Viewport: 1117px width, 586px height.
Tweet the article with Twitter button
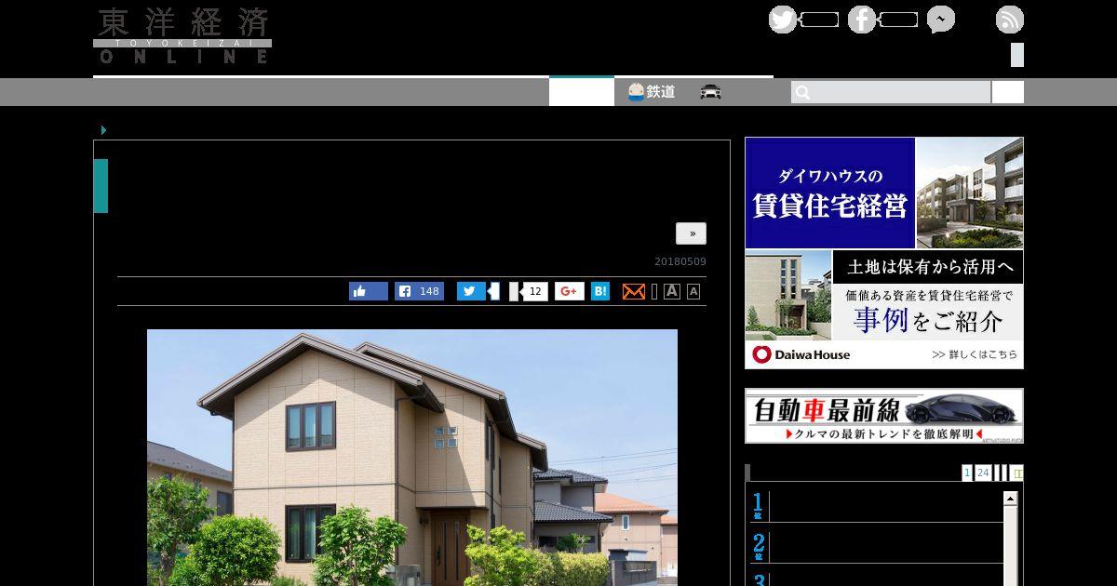[x=471, y=291]
